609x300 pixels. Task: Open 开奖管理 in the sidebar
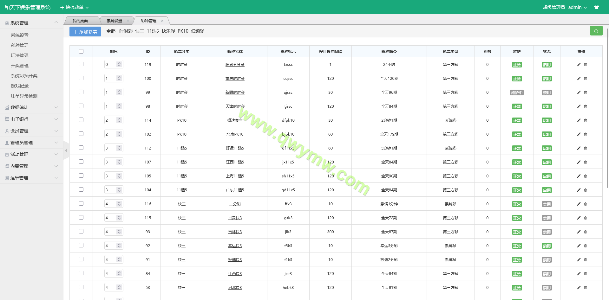pos(20,66)
